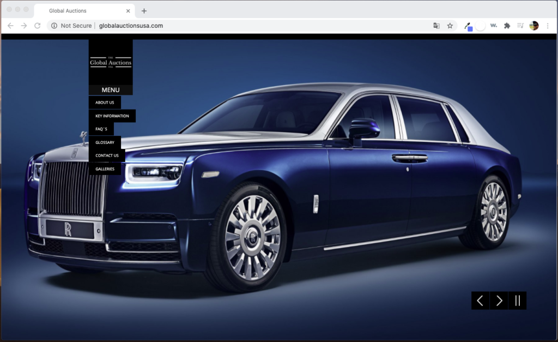Select Key Information menu item

point(112,116)
